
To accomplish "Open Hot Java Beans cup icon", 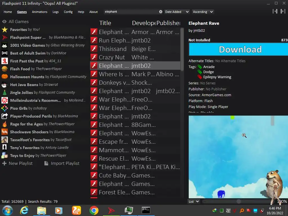I will tap(4, 85).
